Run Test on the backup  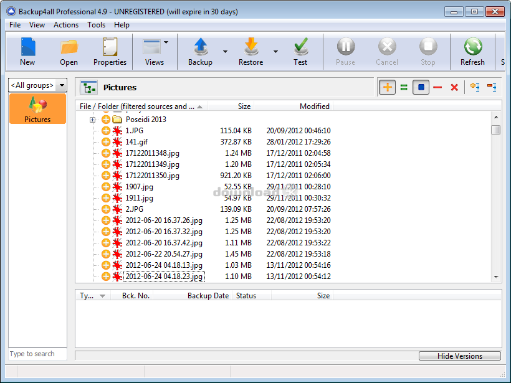(x=300, y=52)
